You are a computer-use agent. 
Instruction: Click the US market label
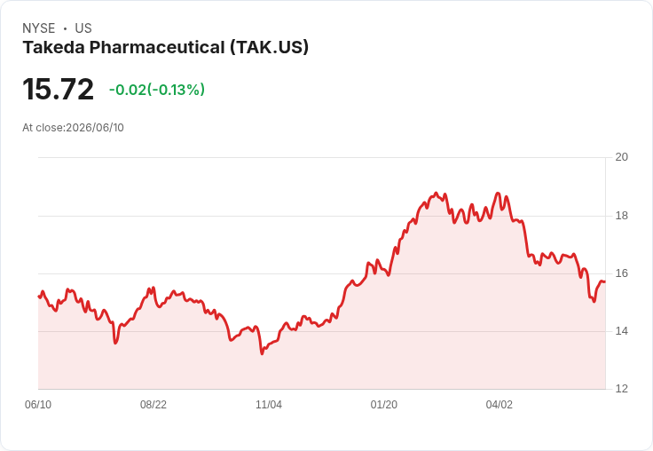click(83, 28)
